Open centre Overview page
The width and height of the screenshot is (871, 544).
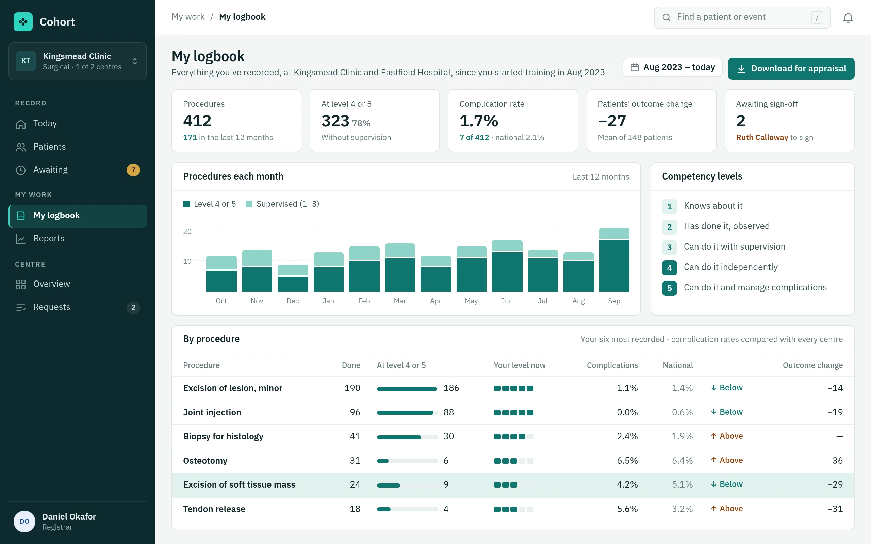pos(77,284)
